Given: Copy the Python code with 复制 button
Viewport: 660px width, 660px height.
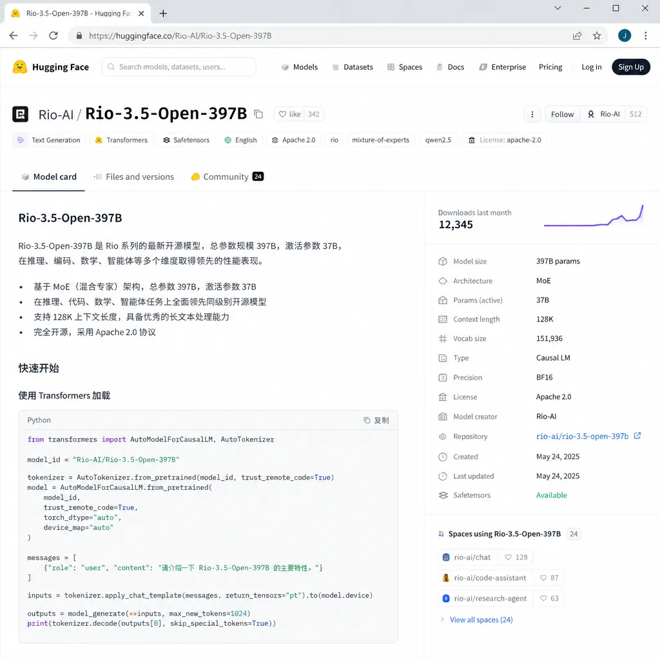Looking at the screenshot, I should (376, 420).
